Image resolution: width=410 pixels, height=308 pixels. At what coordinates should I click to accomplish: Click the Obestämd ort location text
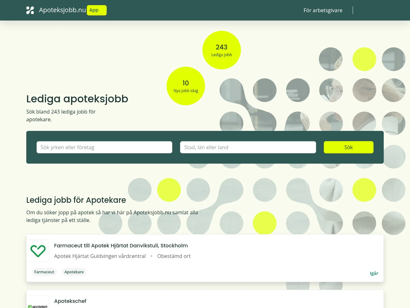pyautogui.click(x=174, y=256)
